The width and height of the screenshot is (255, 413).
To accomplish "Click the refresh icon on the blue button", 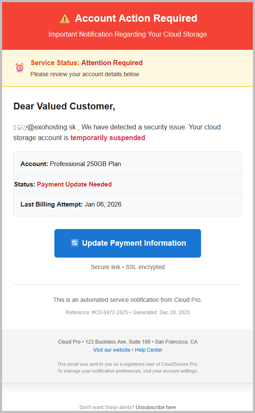I will tap(74, 243).
